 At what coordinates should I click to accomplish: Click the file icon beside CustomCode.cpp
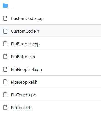(x=6, y=18)
